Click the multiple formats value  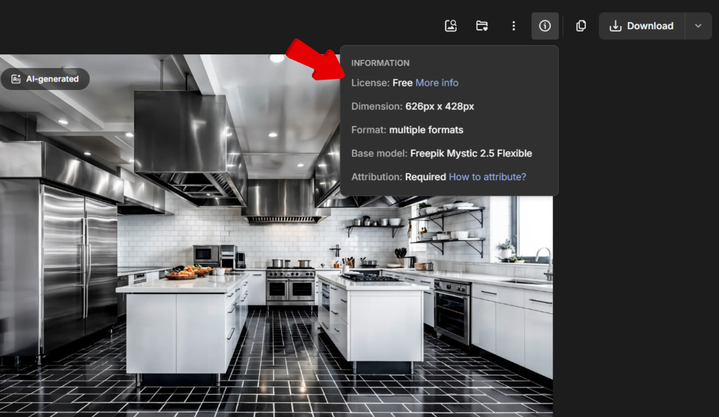click(x=426, y=130)
